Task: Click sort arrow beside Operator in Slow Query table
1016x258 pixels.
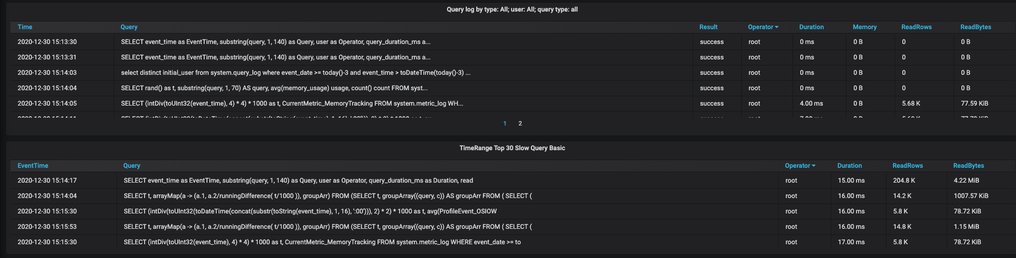Action: (813, 166)
